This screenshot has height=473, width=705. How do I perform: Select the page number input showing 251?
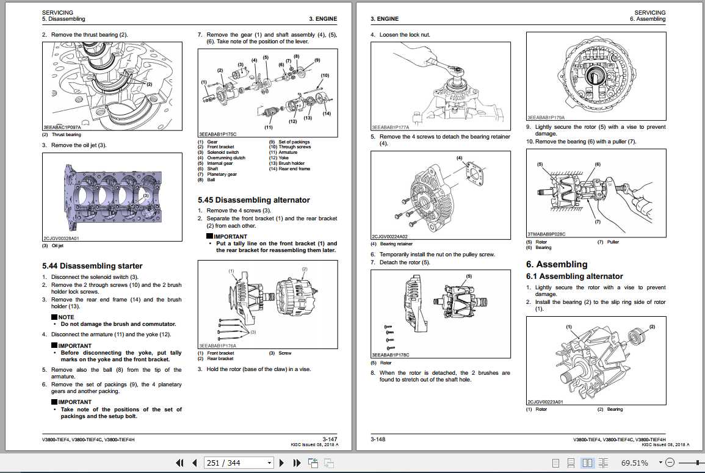(x=226, y=463)
